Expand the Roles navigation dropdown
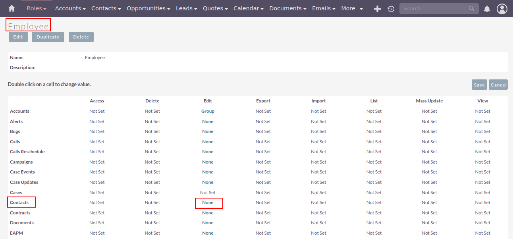 tap(37, 8)
